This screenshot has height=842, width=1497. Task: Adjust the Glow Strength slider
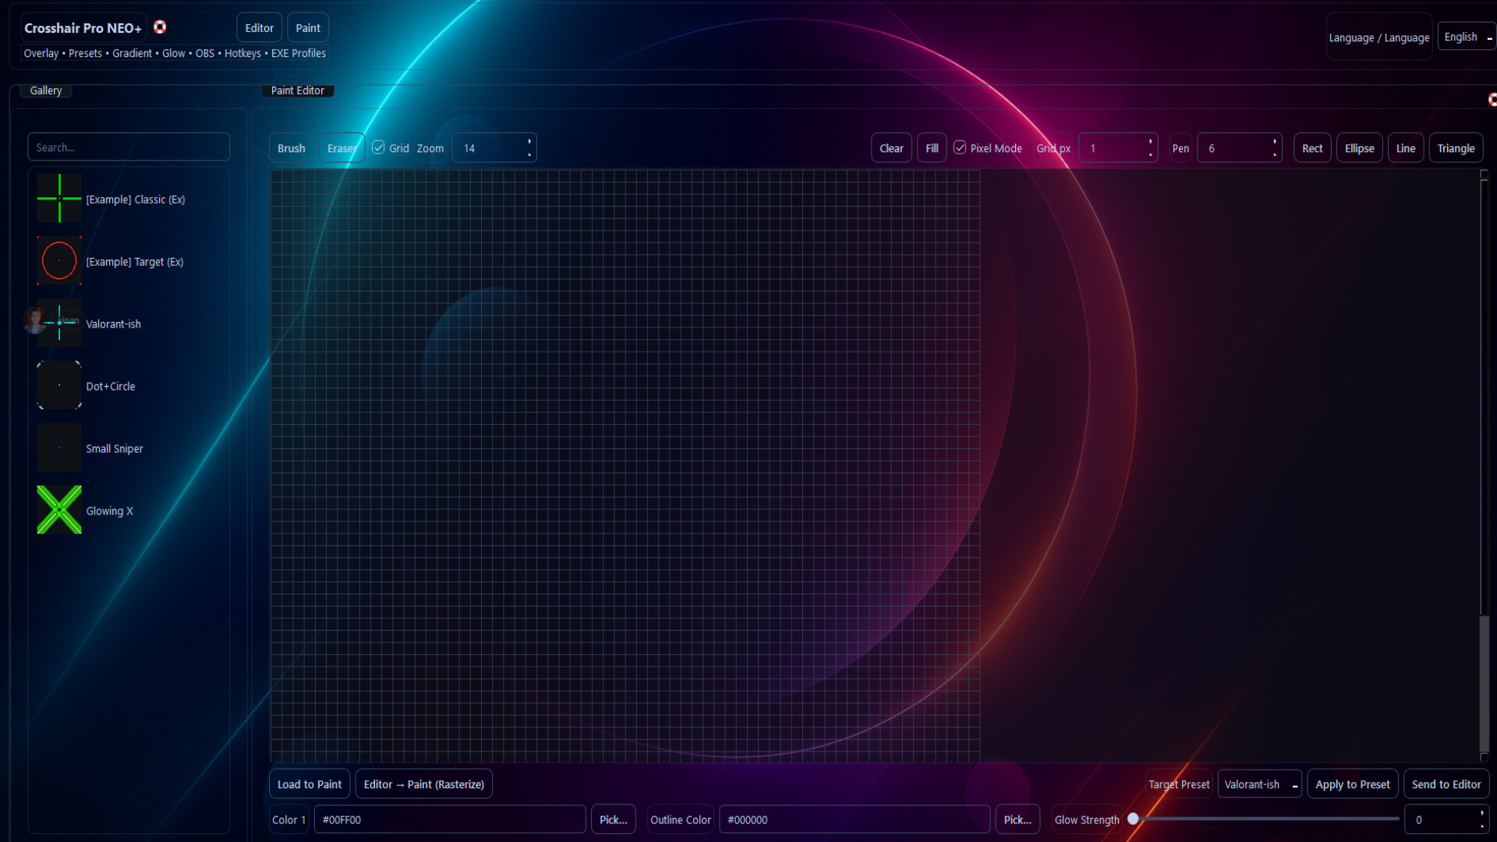point(1133,819)
